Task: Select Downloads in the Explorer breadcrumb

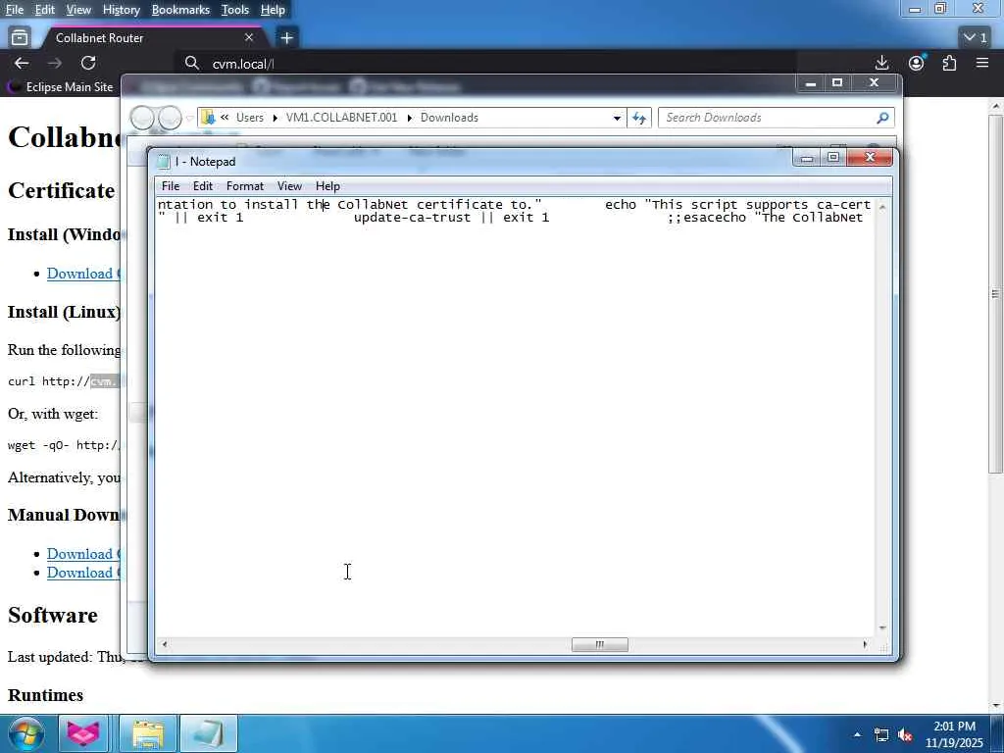Action: tap(449, 118)
